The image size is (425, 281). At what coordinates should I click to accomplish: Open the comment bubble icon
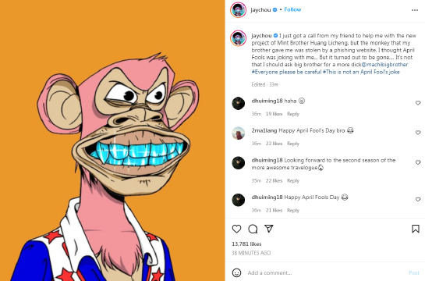(253, 229)
